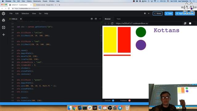Click the ctx.fillStyle = "yellow" line
This screenshot has height=111, width=197.
[30, 33]
